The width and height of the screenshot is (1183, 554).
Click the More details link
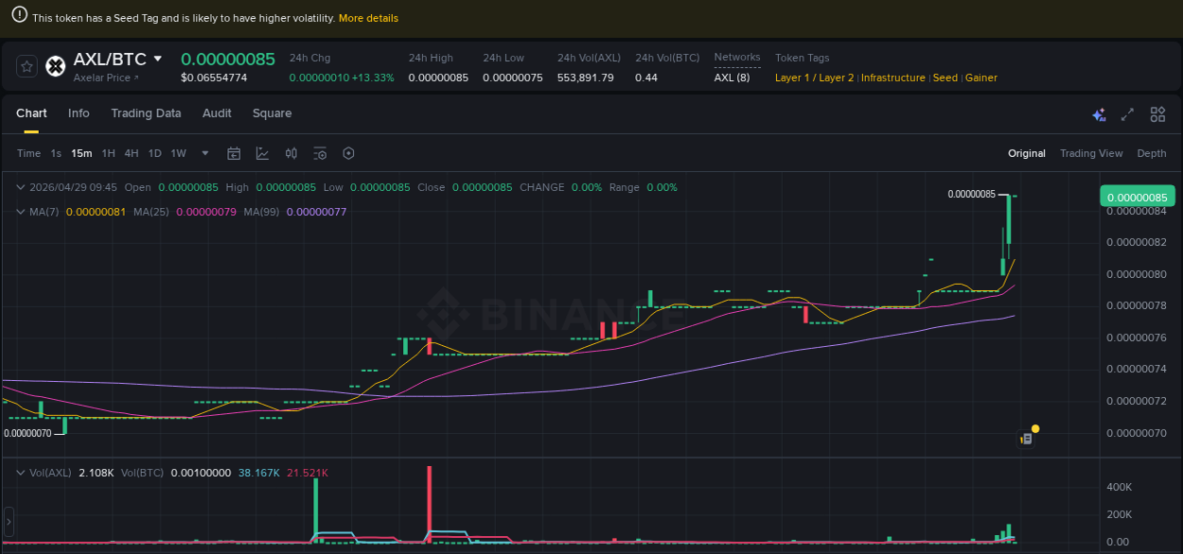(368, 18)
